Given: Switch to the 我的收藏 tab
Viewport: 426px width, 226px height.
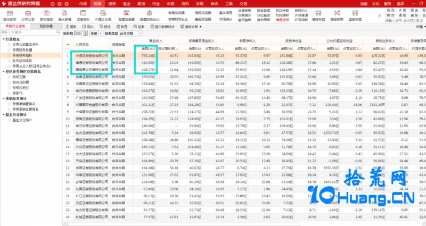Looking at the screenshot, I should [x=46, y=26].
